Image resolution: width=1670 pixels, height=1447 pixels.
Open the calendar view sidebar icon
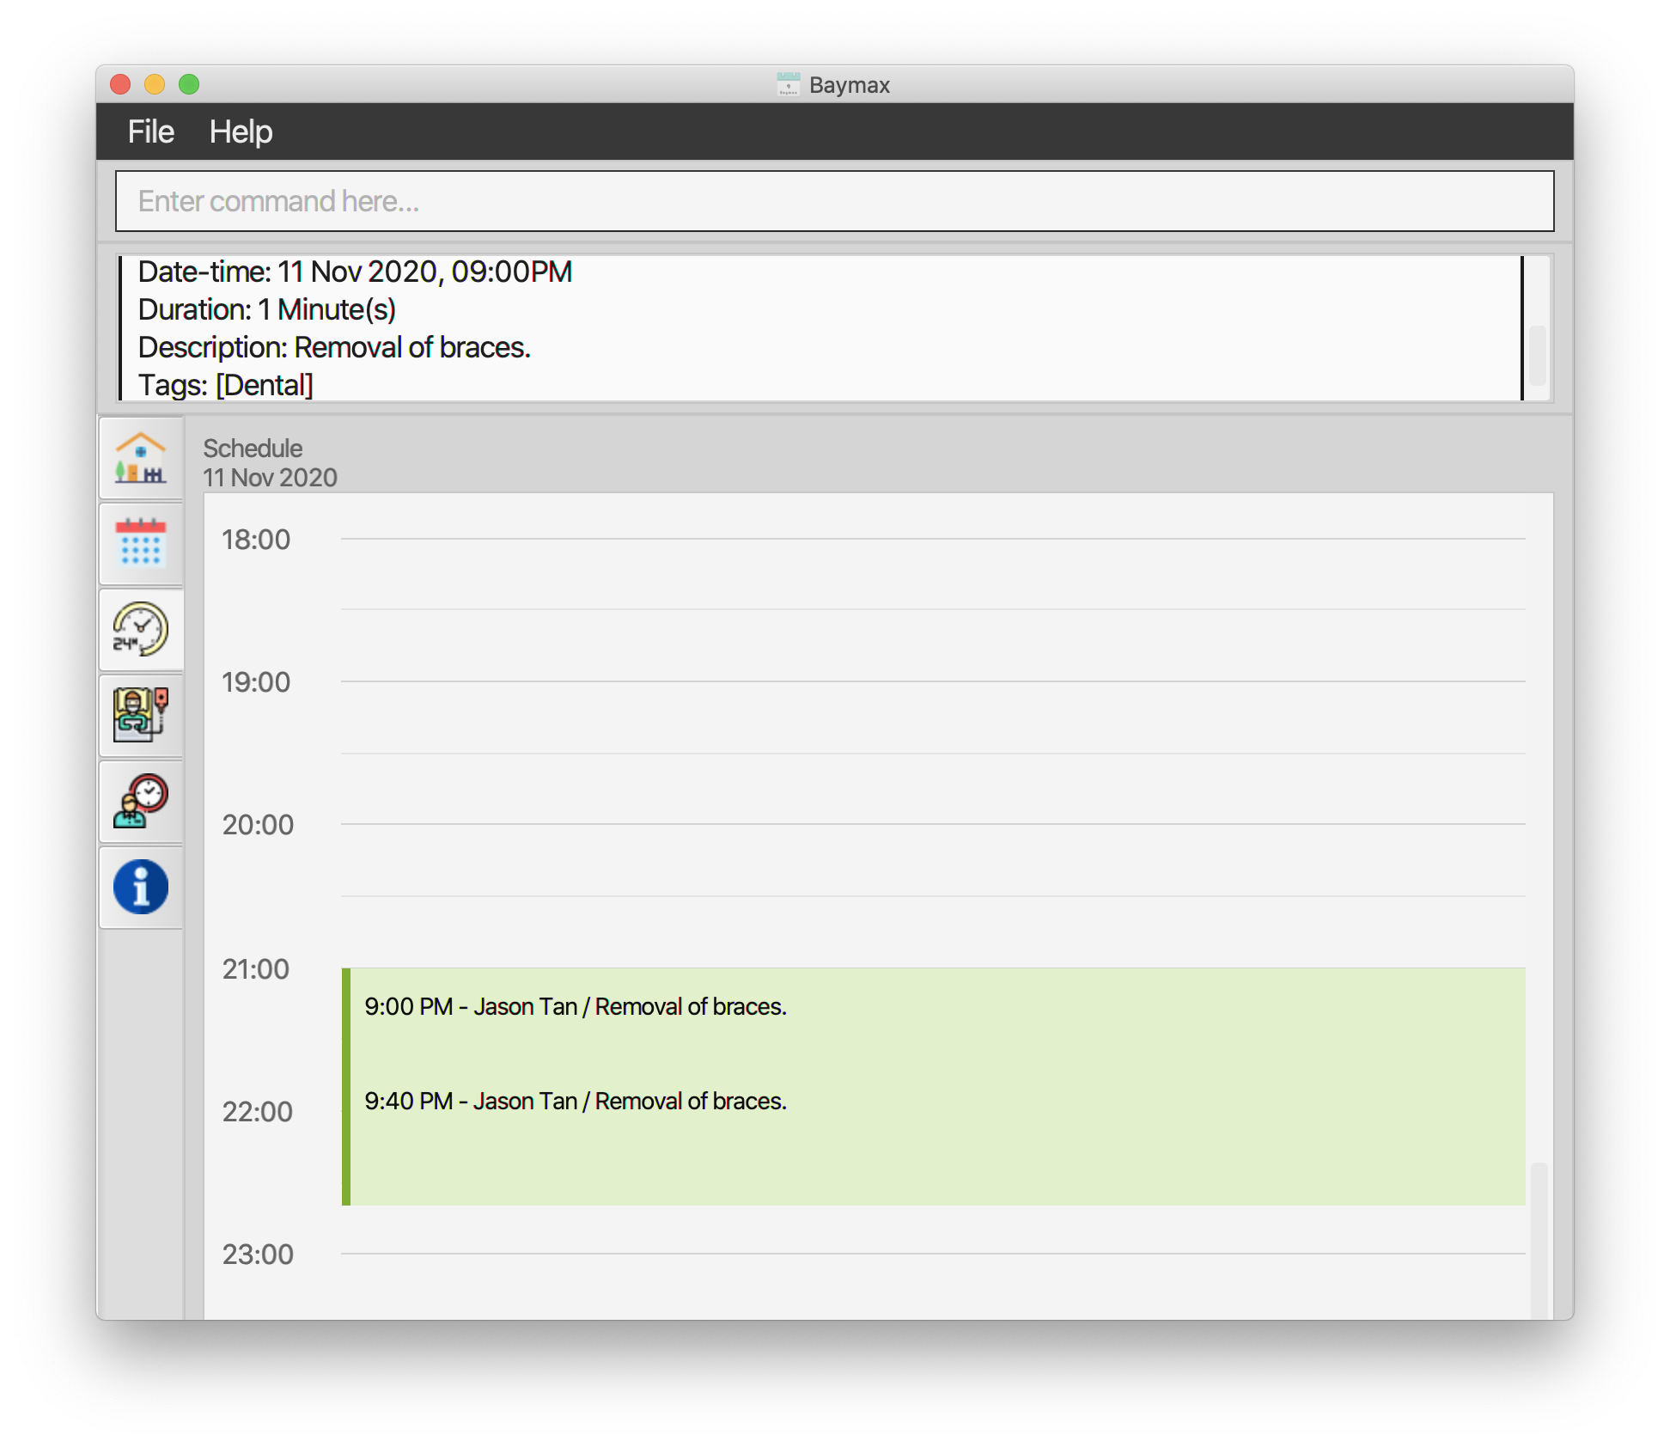141,543
